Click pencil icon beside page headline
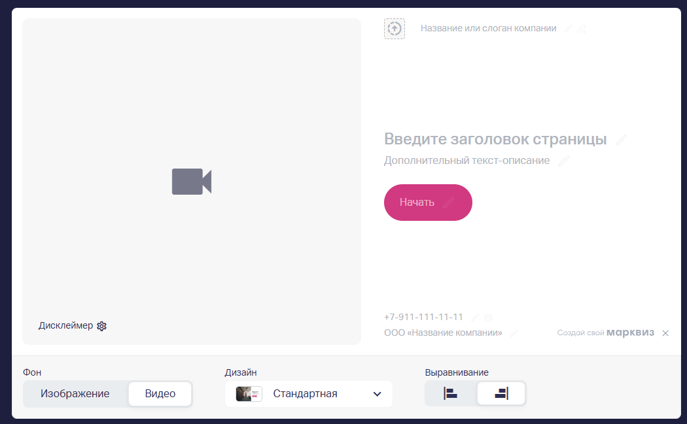This screenshot has width=687, height=424. pyautogui.click(x=621, y=140)
